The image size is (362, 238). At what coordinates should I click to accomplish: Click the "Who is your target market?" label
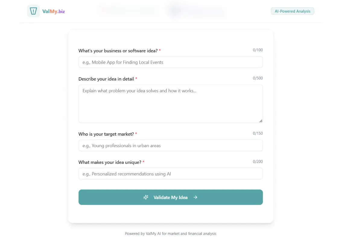click(x=106, y=134)
